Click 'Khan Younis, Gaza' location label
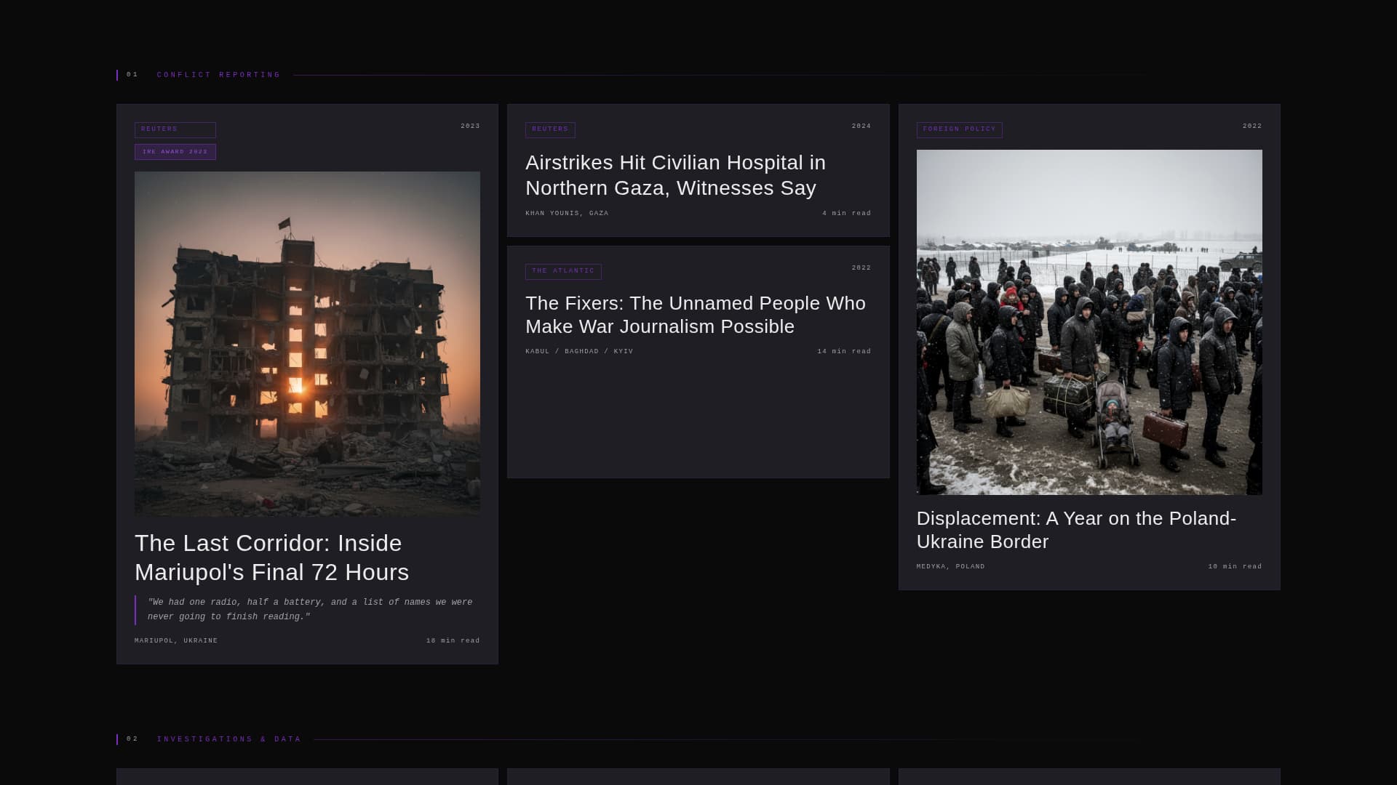This screenshot has width=1397, height=785. coord(567,214)
